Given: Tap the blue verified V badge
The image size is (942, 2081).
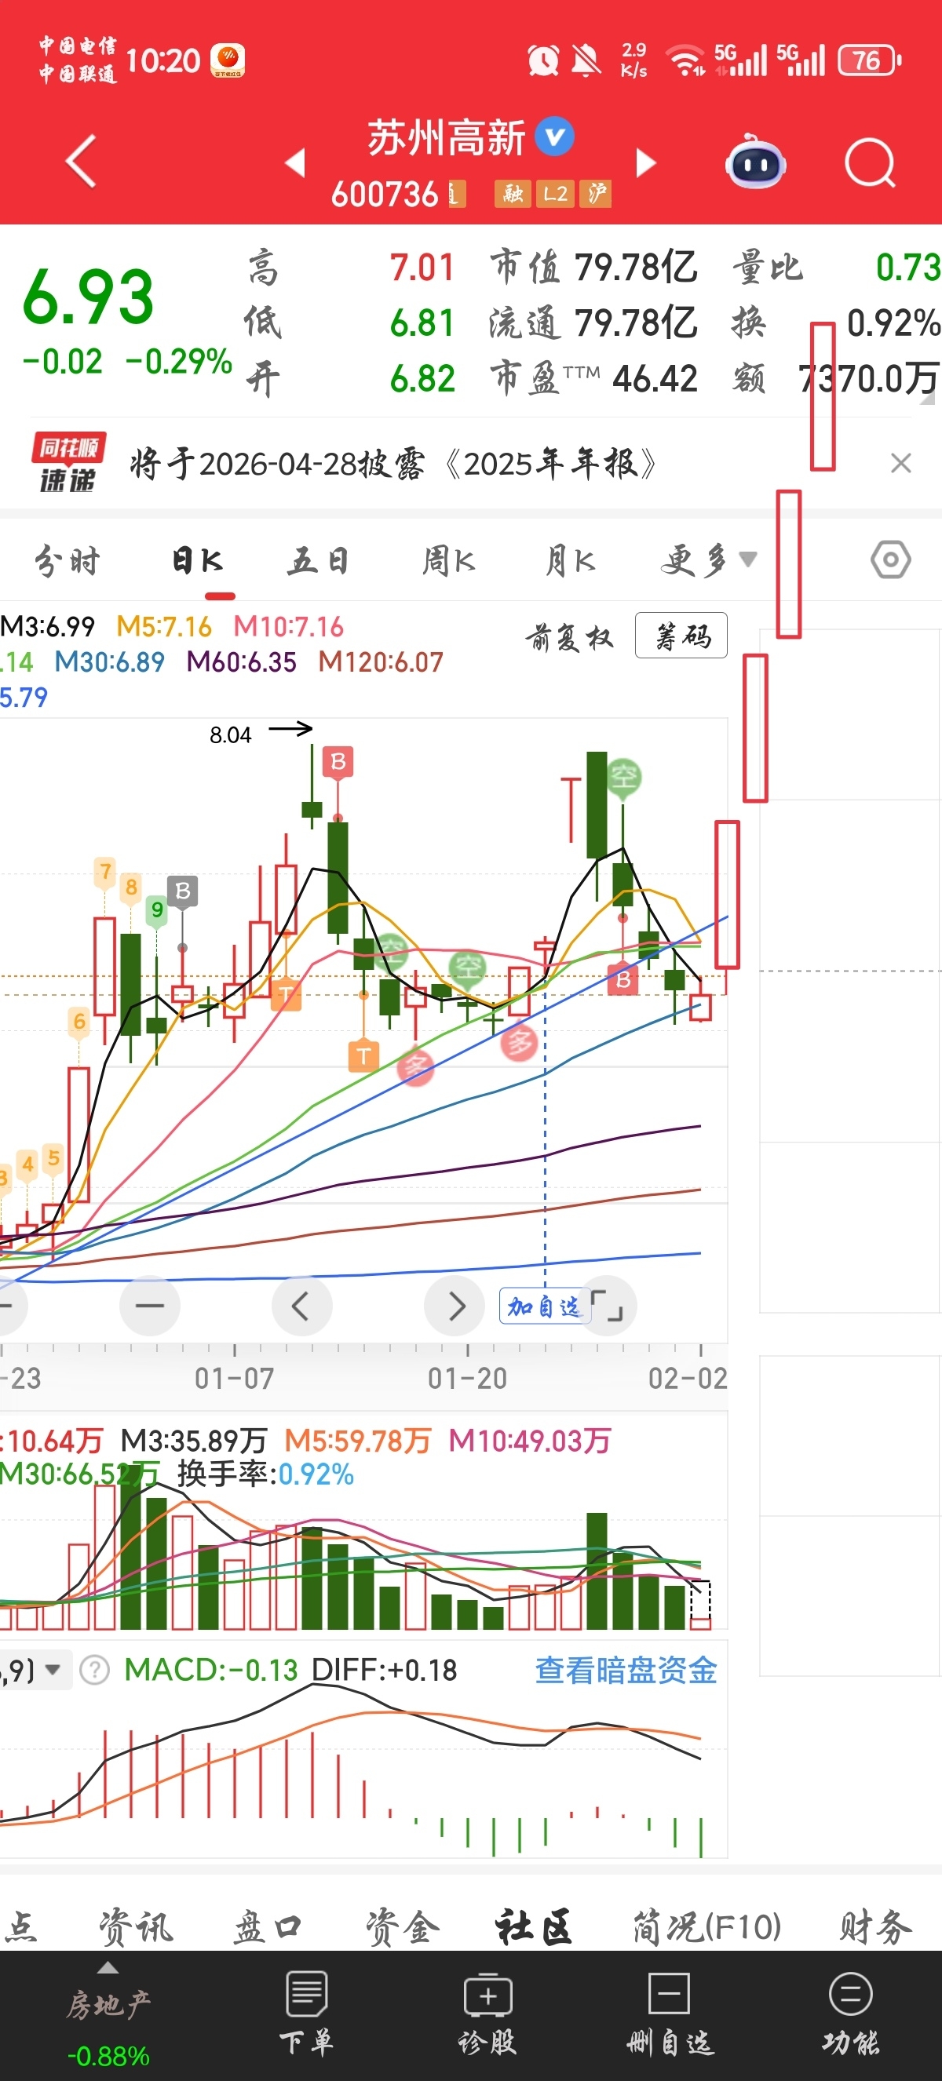Looking at the screenshot, I should click(555, 137).
